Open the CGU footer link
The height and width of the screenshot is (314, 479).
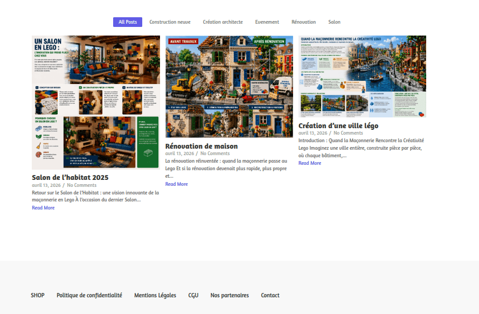(193, 295)
